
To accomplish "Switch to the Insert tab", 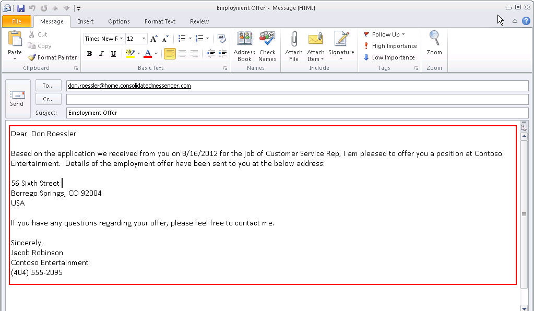I will click(x=86, y=21).
